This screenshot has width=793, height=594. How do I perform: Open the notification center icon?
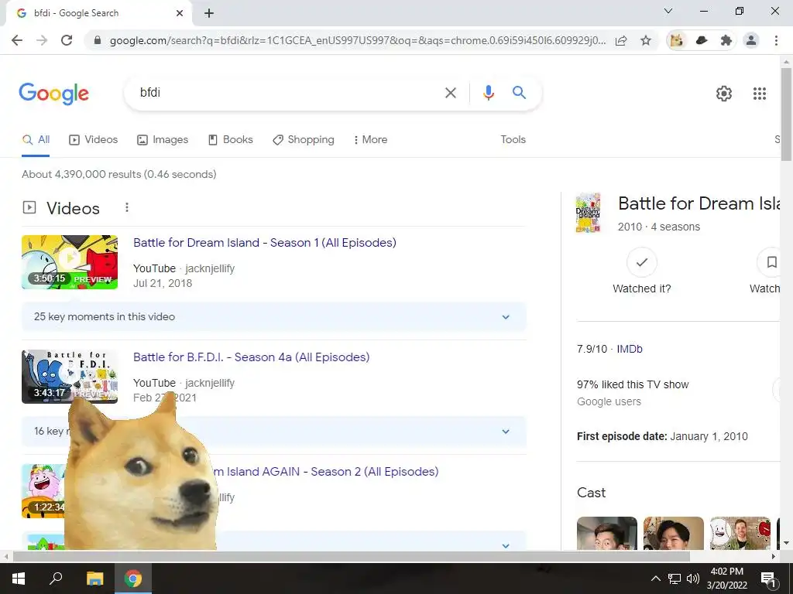coord(768,579)
